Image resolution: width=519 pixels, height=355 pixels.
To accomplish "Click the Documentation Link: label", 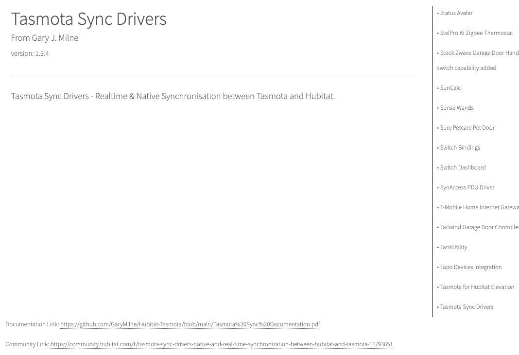I will point(32,324).
